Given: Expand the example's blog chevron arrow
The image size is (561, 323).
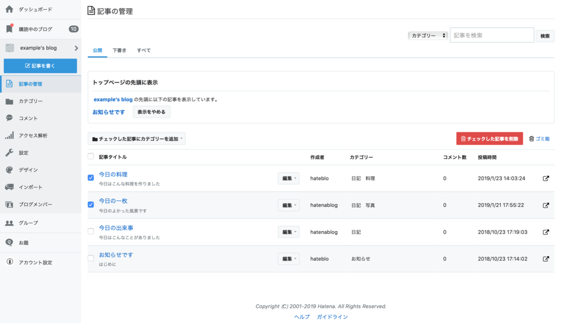Looking at the screenshot, I should [76, 48].
